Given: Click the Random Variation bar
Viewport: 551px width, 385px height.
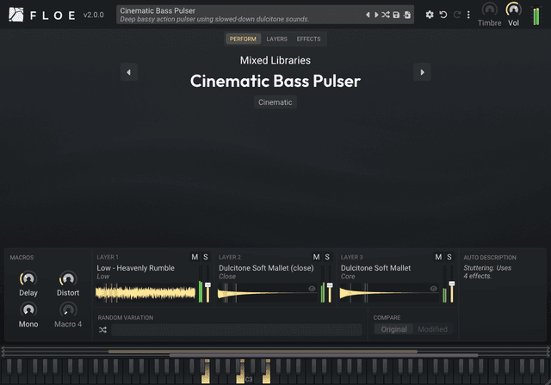Looking at the screenshot, I should click(237, 330).
